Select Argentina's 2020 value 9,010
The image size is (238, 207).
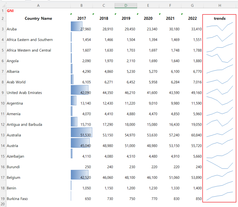point(153,103)
